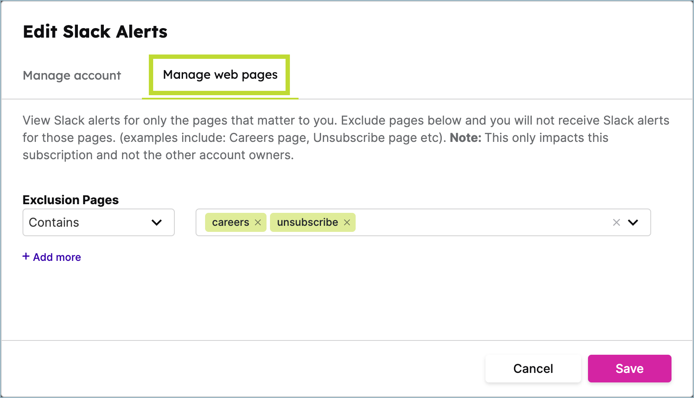Switch to the Manage account tab
Image resolution: width=694 pixels, height=398 pixels.
coord(72,76)
